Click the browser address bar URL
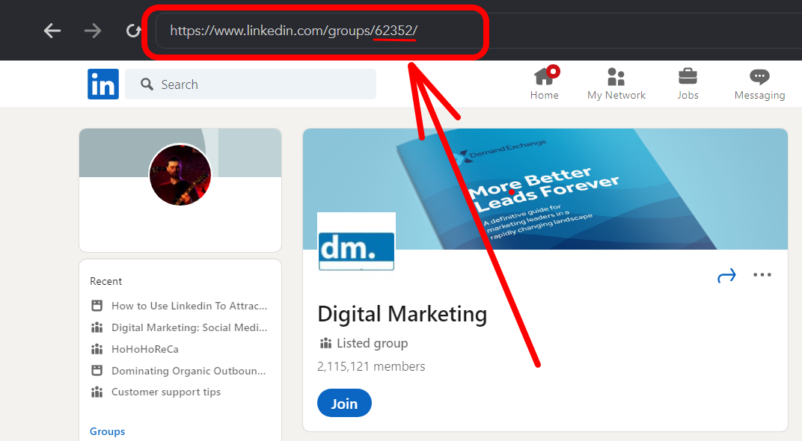This screenshot has height=441, width=802. coord(293,31)
